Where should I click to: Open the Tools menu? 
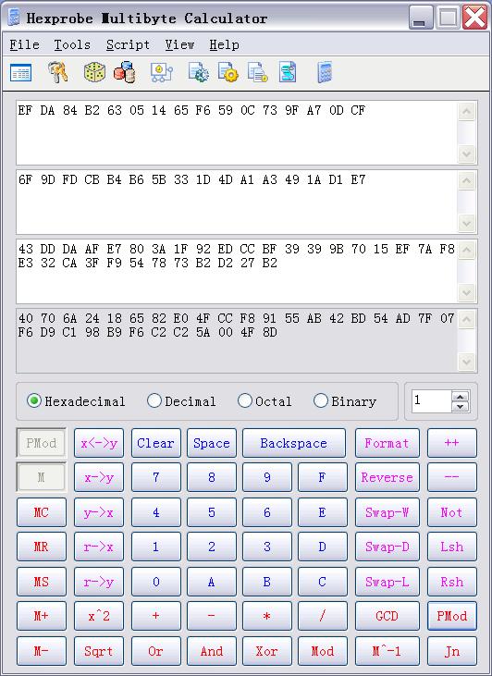(72, 44)
